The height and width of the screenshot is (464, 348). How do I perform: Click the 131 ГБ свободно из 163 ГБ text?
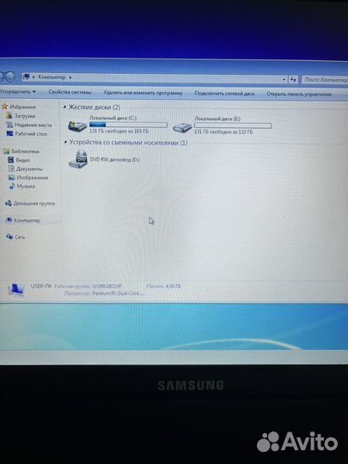coord(119,131)
